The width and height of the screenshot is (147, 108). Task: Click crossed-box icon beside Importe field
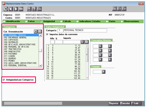click(87, 42)
